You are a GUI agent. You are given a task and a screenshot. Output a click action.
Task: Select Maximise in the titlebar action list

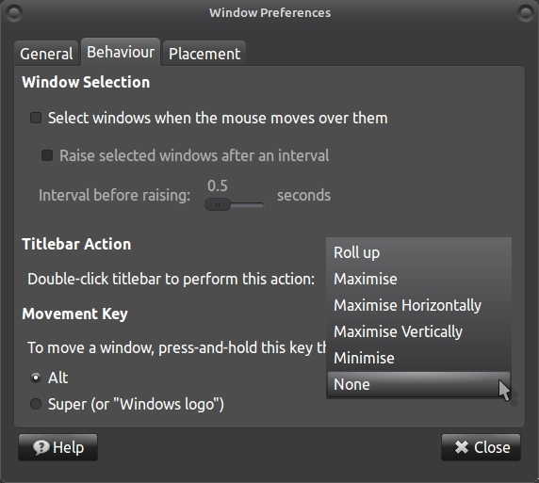coord(418,279)
